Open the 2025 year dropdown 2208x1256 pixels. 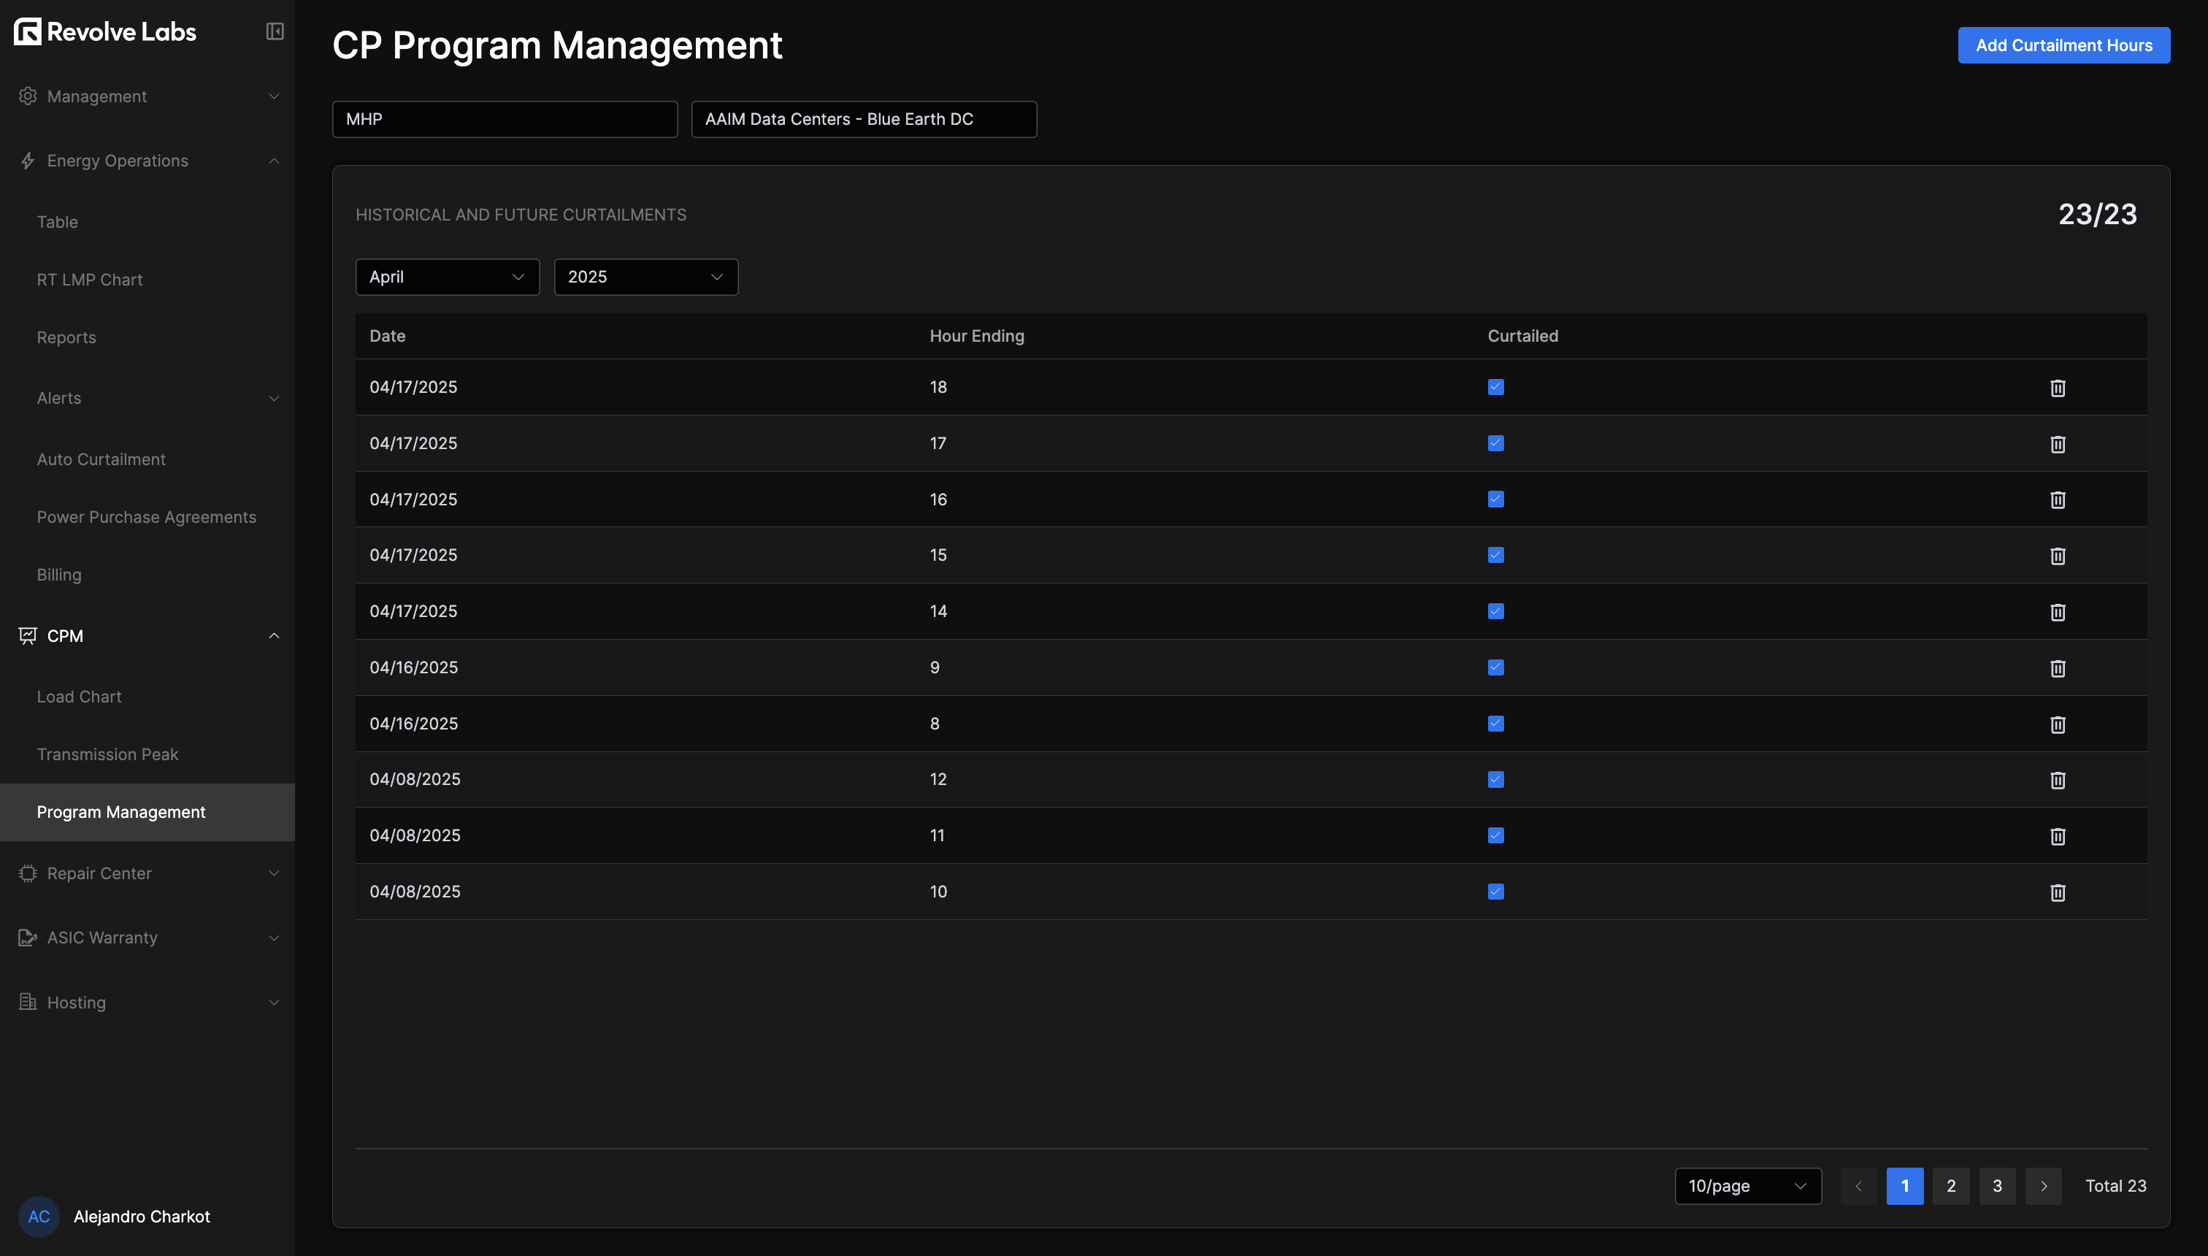point(645,277)
